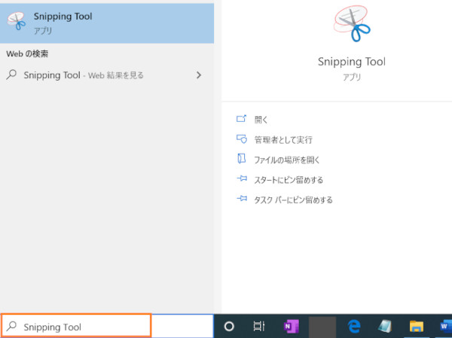Click the magnifier icon in the taskbar search box
The height and width of the screenshot is (338, 452).
click(11, 326)
